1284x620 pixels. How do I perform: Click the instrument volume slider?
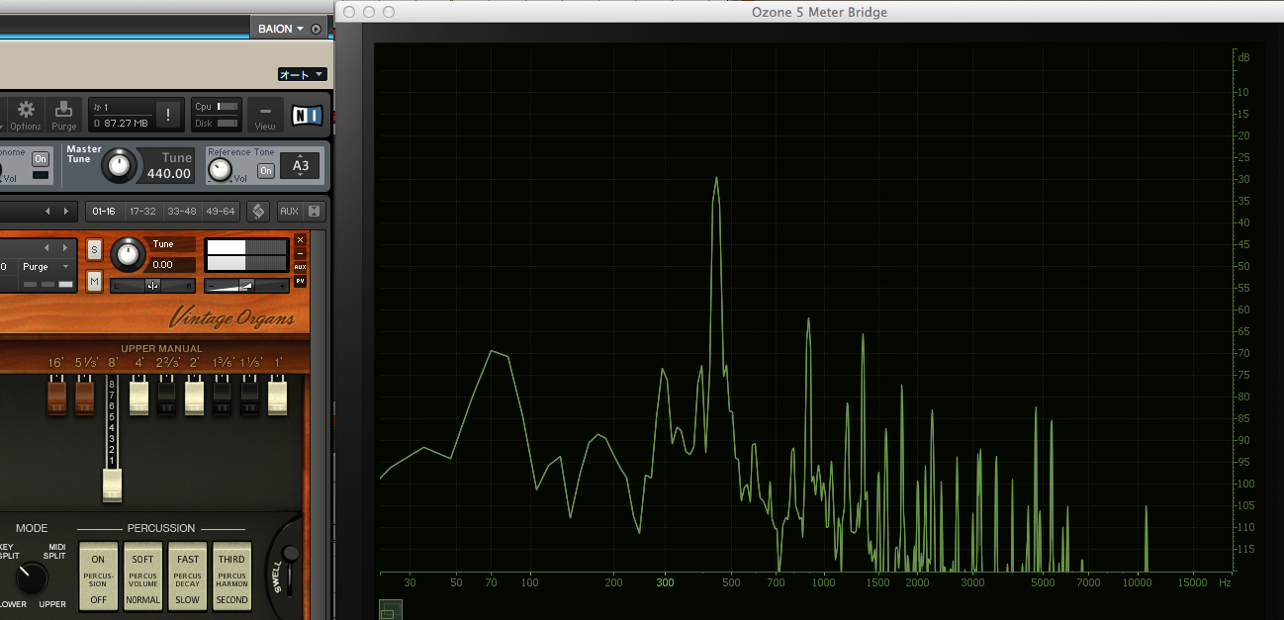pyautogui.click(x=246, y=286)
